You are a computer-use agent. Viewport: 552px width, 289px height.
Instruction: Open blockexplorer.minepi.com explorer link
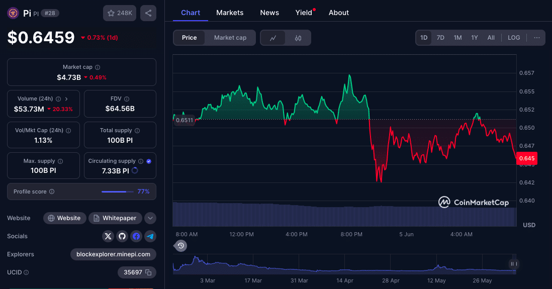click(x=113, y=254)
